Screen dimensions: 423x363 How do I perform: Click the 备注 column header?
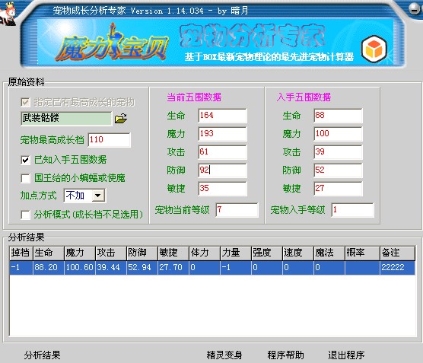click(397, 253)
